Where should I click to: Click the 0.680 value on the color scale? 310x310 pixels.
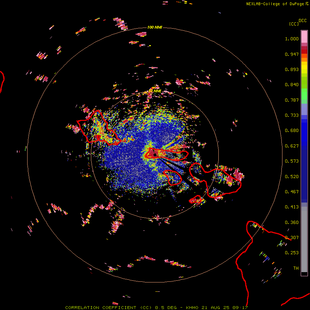tap(292, 131)
